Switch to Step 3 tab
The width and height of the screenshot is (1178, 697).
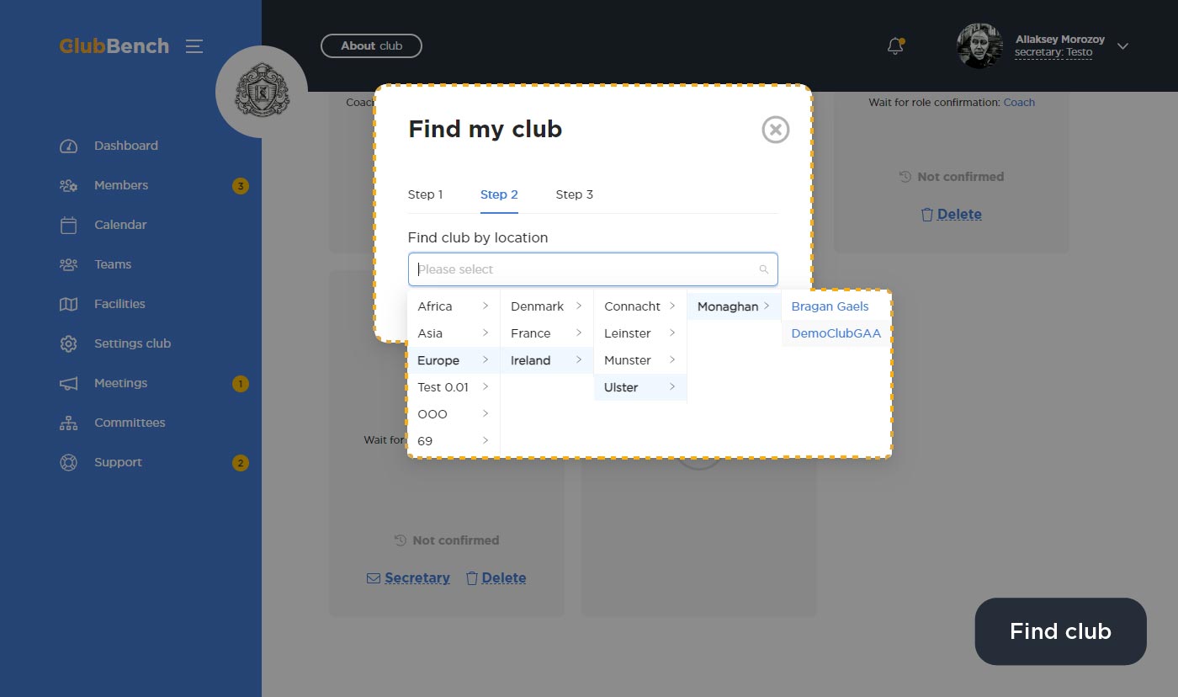(574, 194)
